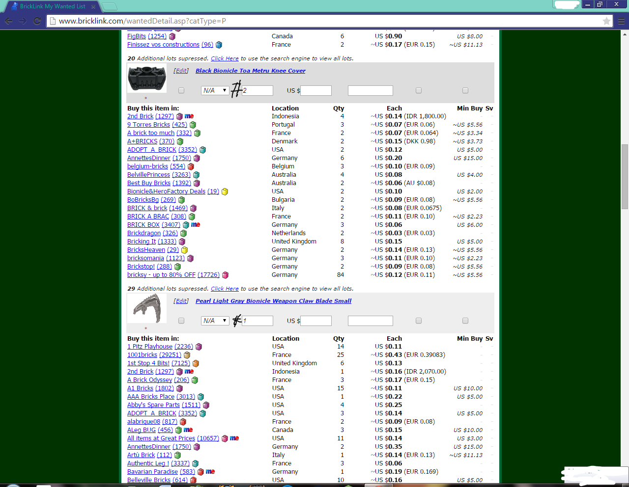629x487 pixels.
Task: Visit the Bricking It store link
Action: tap(142, 242)
